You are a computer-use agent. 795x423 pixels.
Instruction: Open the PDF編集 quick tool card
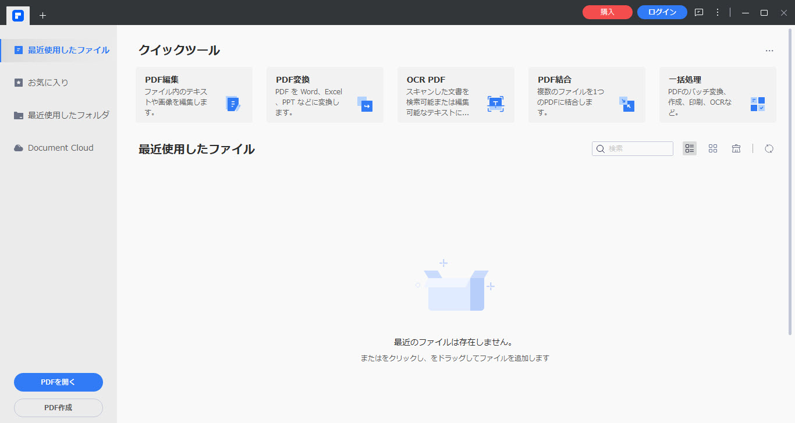pyautogui.click(x=194, y=95)
